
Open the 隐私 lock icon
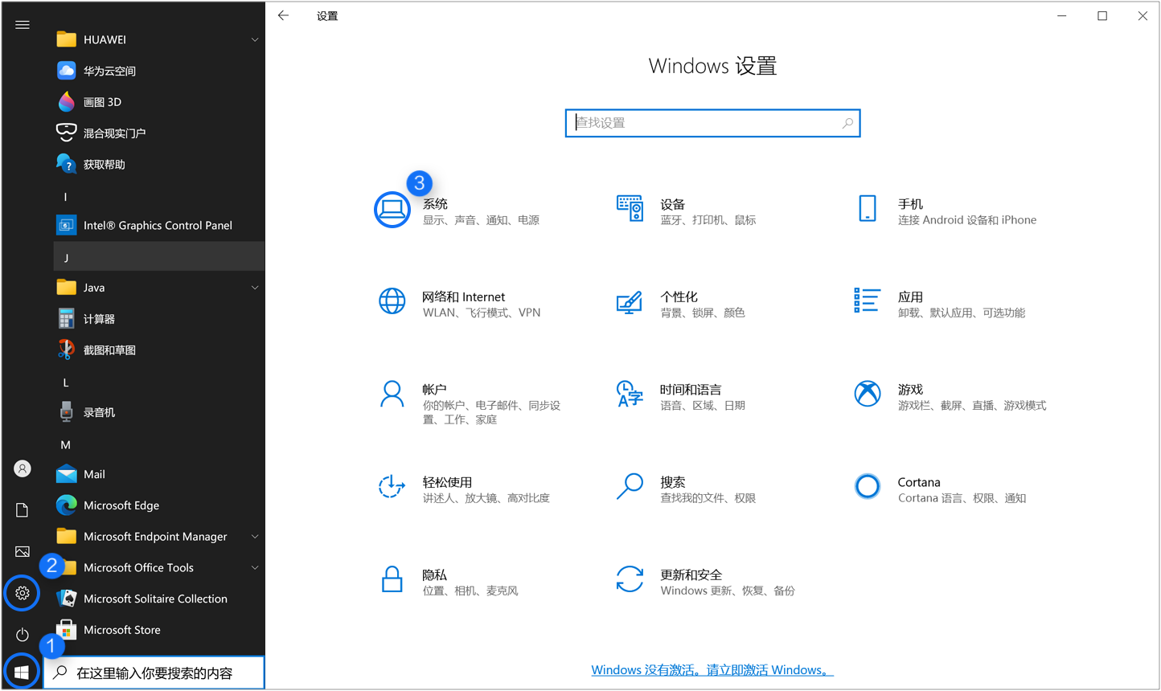pos(392,579)
